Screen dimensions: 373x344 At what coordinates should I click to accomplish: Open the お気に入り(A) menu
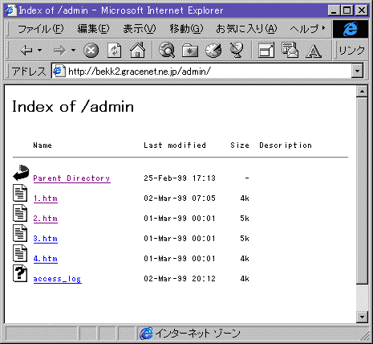click(x=246, y=29)
